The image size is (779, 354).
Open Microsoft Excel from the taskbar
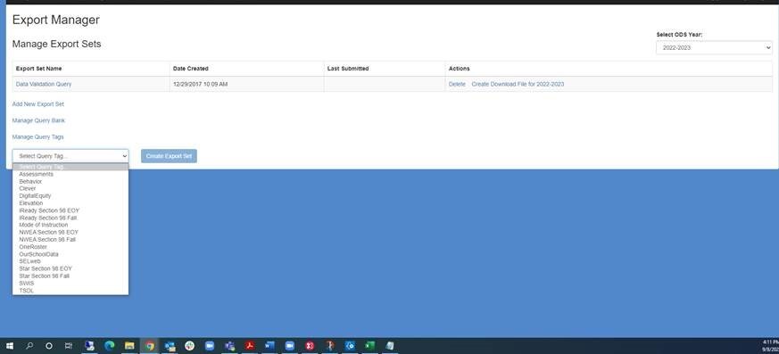tap(369, 346)
